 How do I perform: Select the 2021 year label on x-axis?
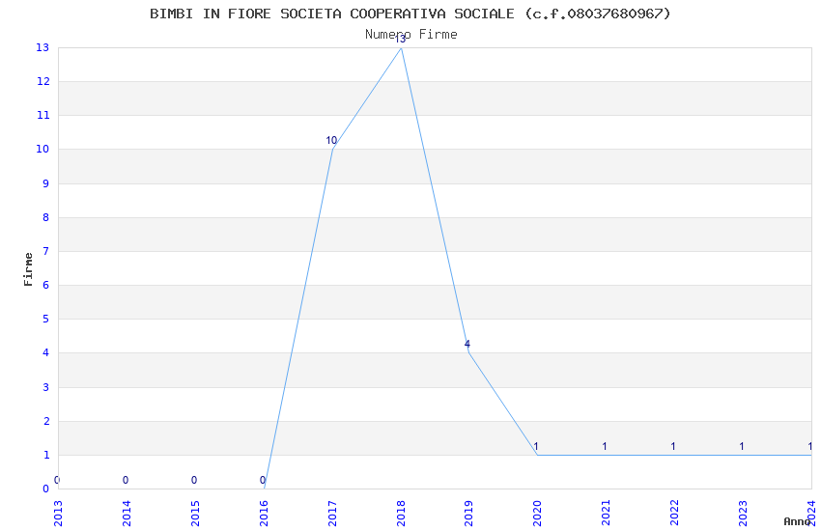(607, 514)
